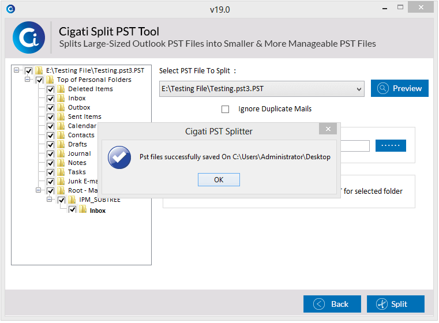This screenshot has height=323, width=439.
Task: Click the Drafts folder icon
Action: [61, 144]
